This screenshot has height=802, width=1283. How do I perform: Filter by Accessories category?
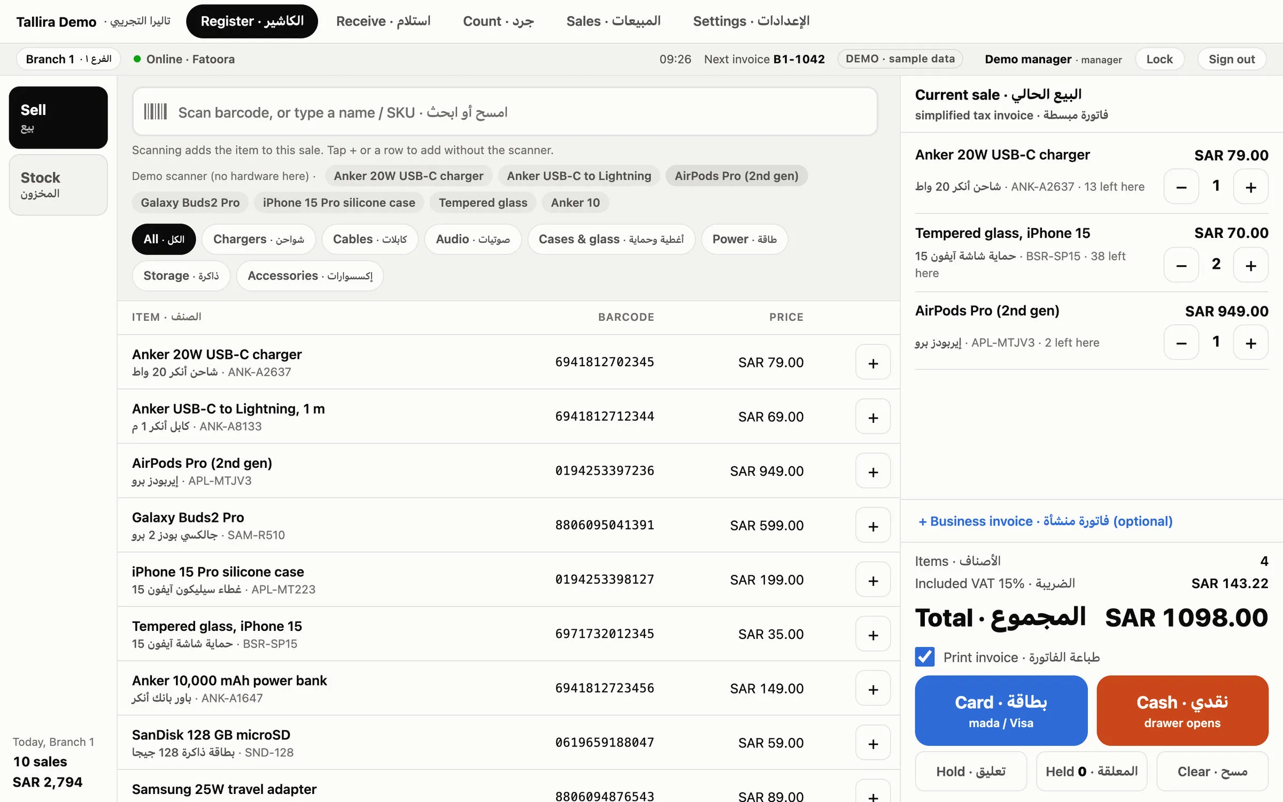click(310, 276)
